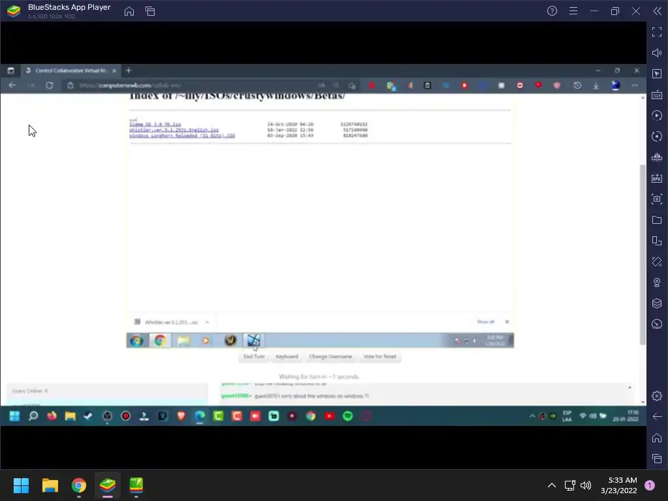Open Google Chrome from the bottom taskbar
This screenshot has width=668, height=501.
click(x=79, y=485)
